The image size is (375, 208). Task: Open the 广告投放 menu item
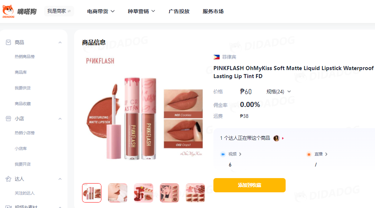click(x=179, y=11)
